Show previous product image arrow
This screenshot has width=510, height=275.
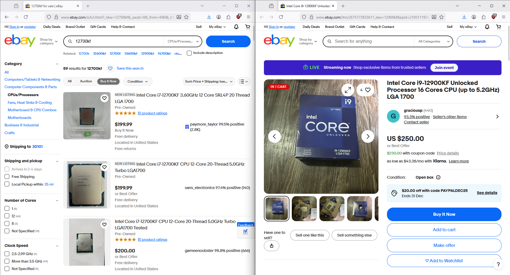point(275,136)
